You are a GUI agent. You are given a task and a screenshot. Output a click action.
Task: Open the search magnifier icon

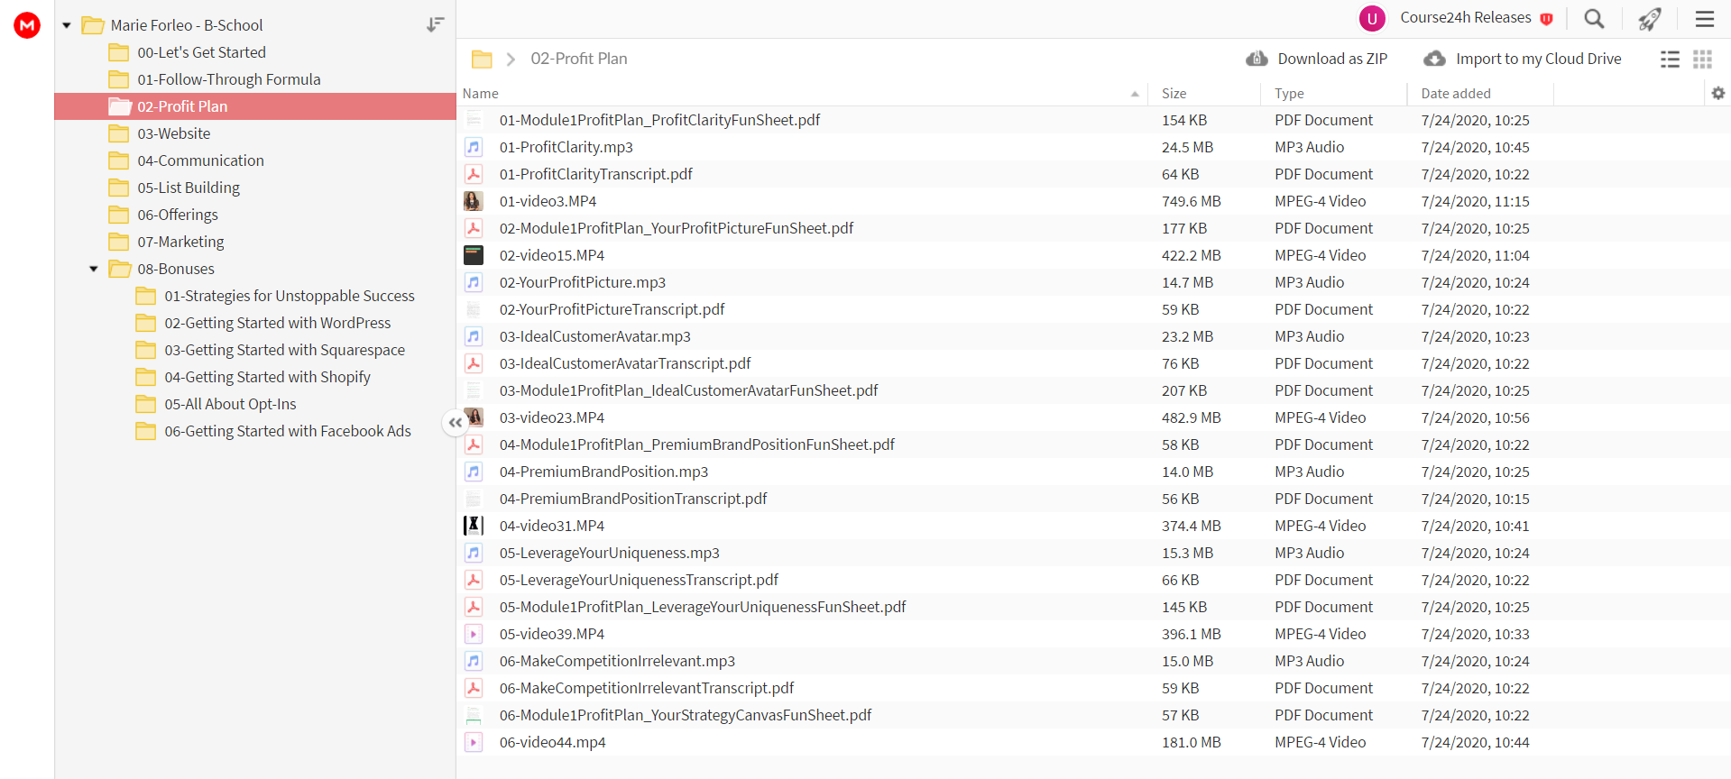[x=1594, y=19]
